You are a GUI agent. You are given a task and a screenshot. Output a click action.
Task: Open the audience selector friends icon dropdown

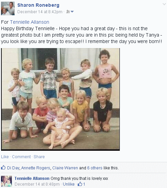coord(70,12)
